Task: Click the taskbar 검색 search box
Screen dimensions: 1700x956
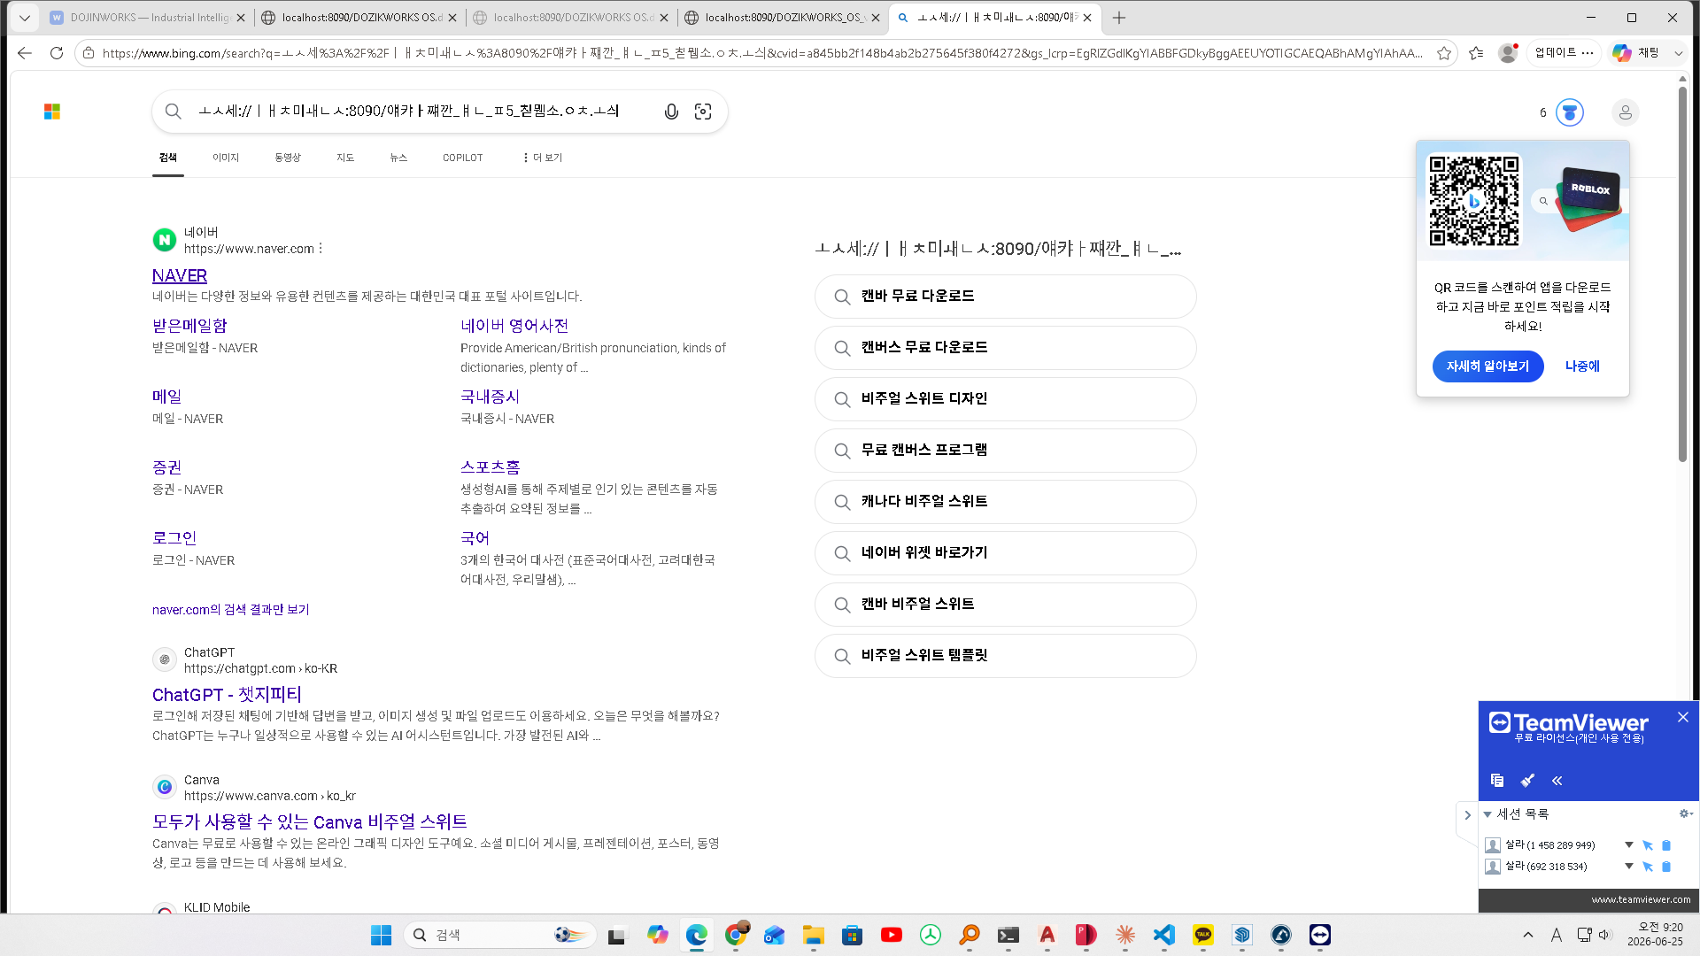Action: click(x=500, y=935)
